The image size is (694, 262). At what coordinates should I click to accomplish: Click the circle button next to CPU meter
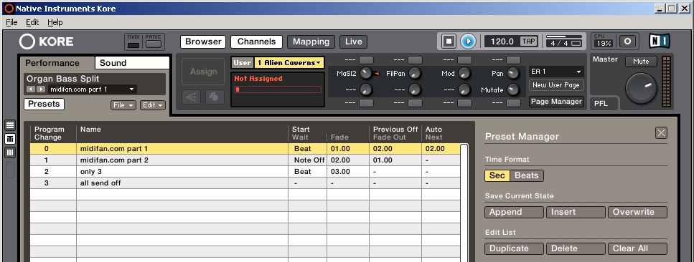click(627, 41)
